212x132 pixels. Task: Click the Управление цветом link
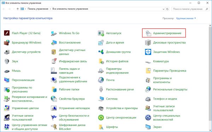(x=25, y=108)
